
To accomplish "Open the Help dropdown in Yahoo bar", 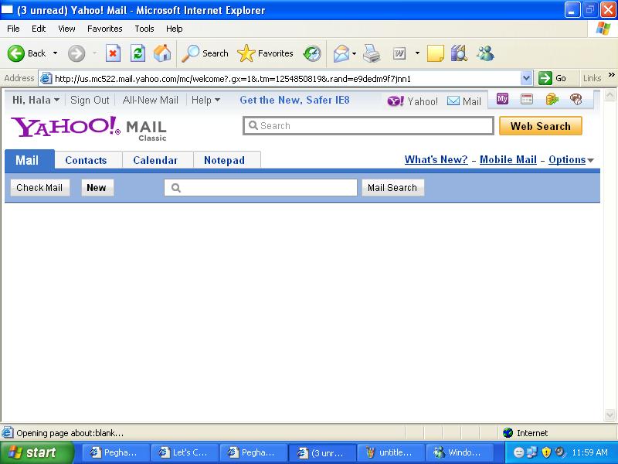I will pos(205,100).
